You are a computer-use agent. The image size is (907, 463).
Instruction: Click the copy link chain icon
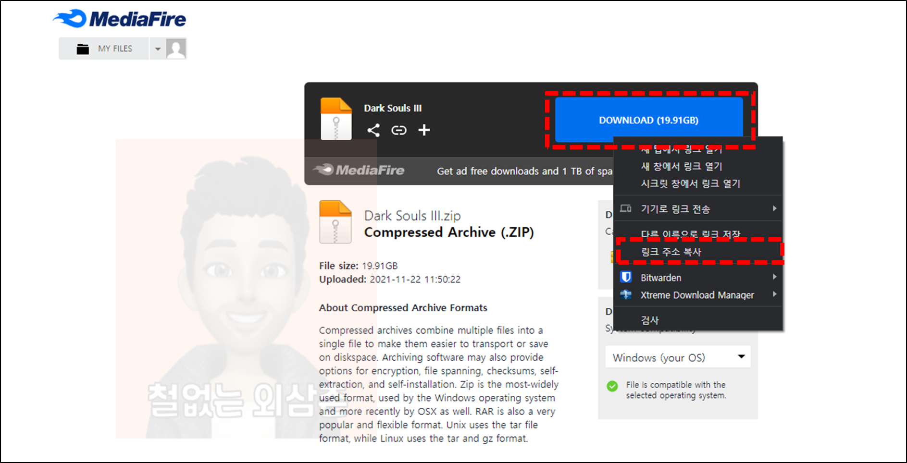[399, 130]
